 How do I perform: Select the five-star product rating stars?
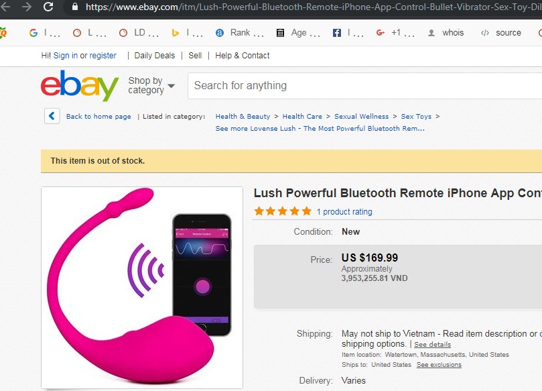click(282, 211)
